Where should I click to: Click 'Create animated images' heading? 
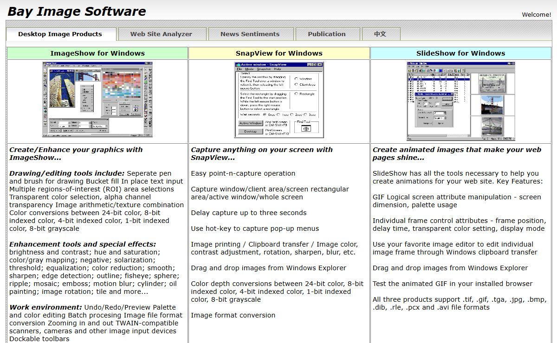click(x=457, y=153)
